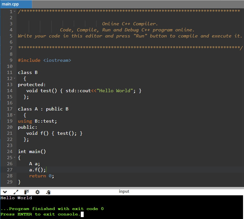Select the input tab label in console

(x=124, y=191)
